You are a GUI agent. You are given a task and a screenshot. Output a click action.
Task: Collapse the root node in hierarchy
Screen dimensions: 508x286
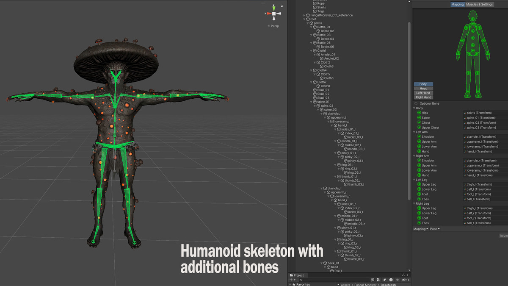(x=304, y=19)
